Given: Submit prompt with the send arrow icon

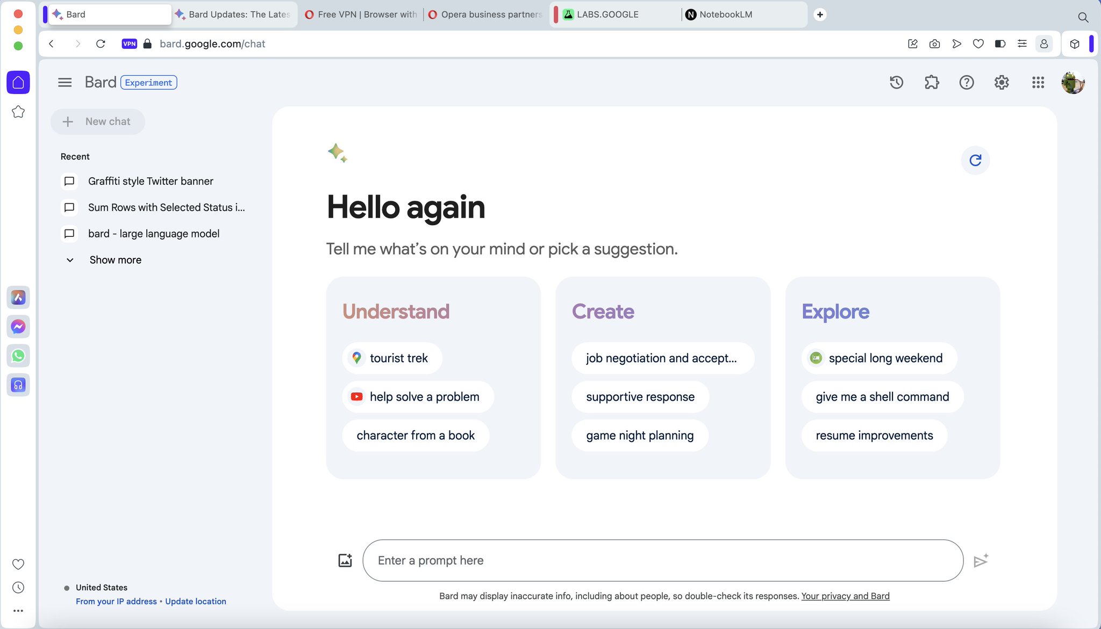Looking at the screenshot, I should 981,560.
